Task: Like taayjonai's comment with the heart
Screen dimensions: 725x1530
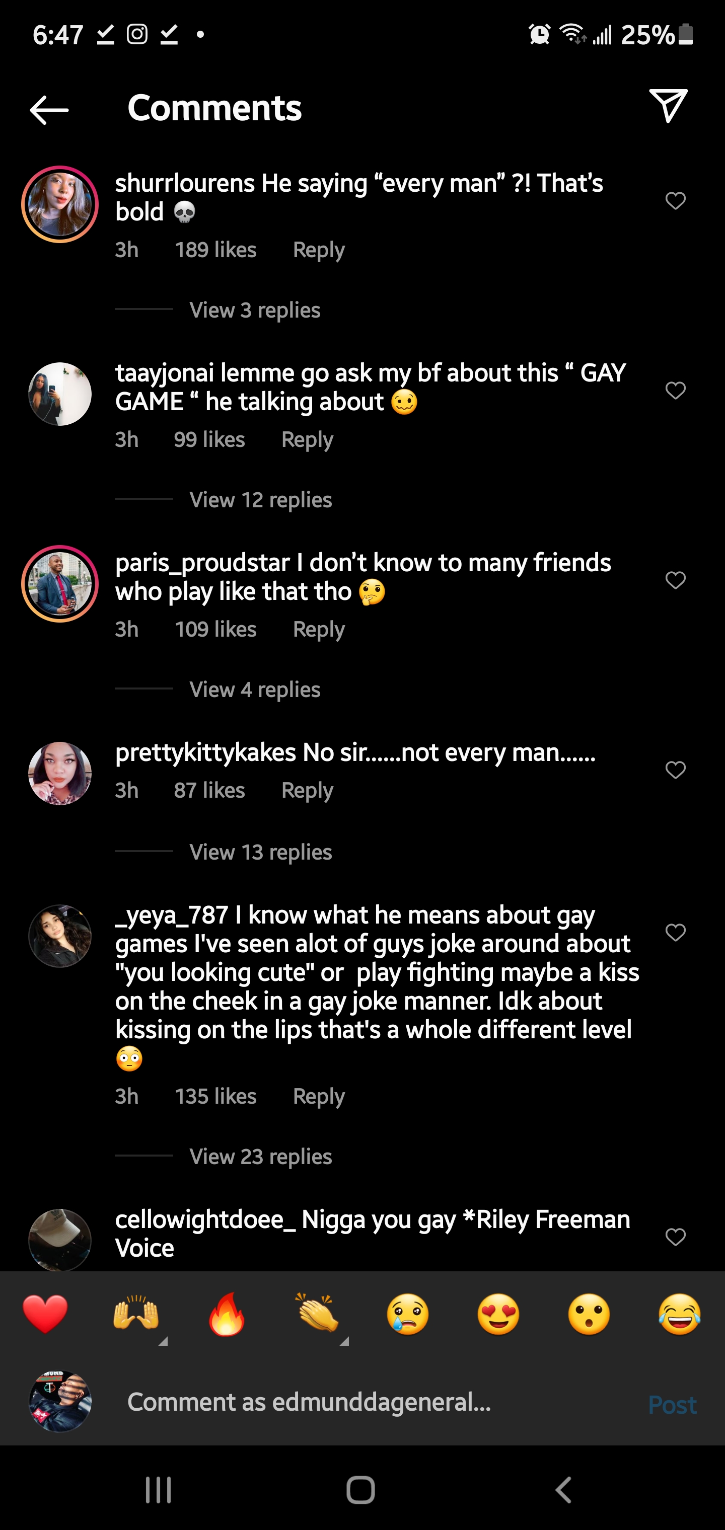Action: (x=675, y=390)
